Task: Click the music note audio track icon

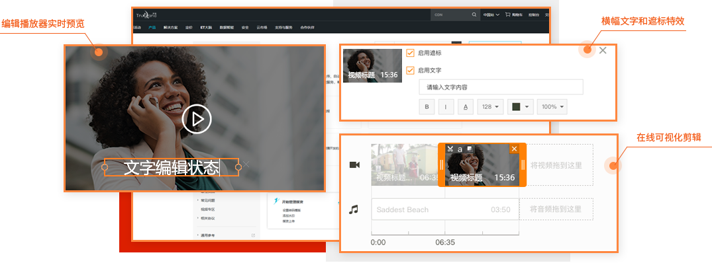Action: point(353,209)
